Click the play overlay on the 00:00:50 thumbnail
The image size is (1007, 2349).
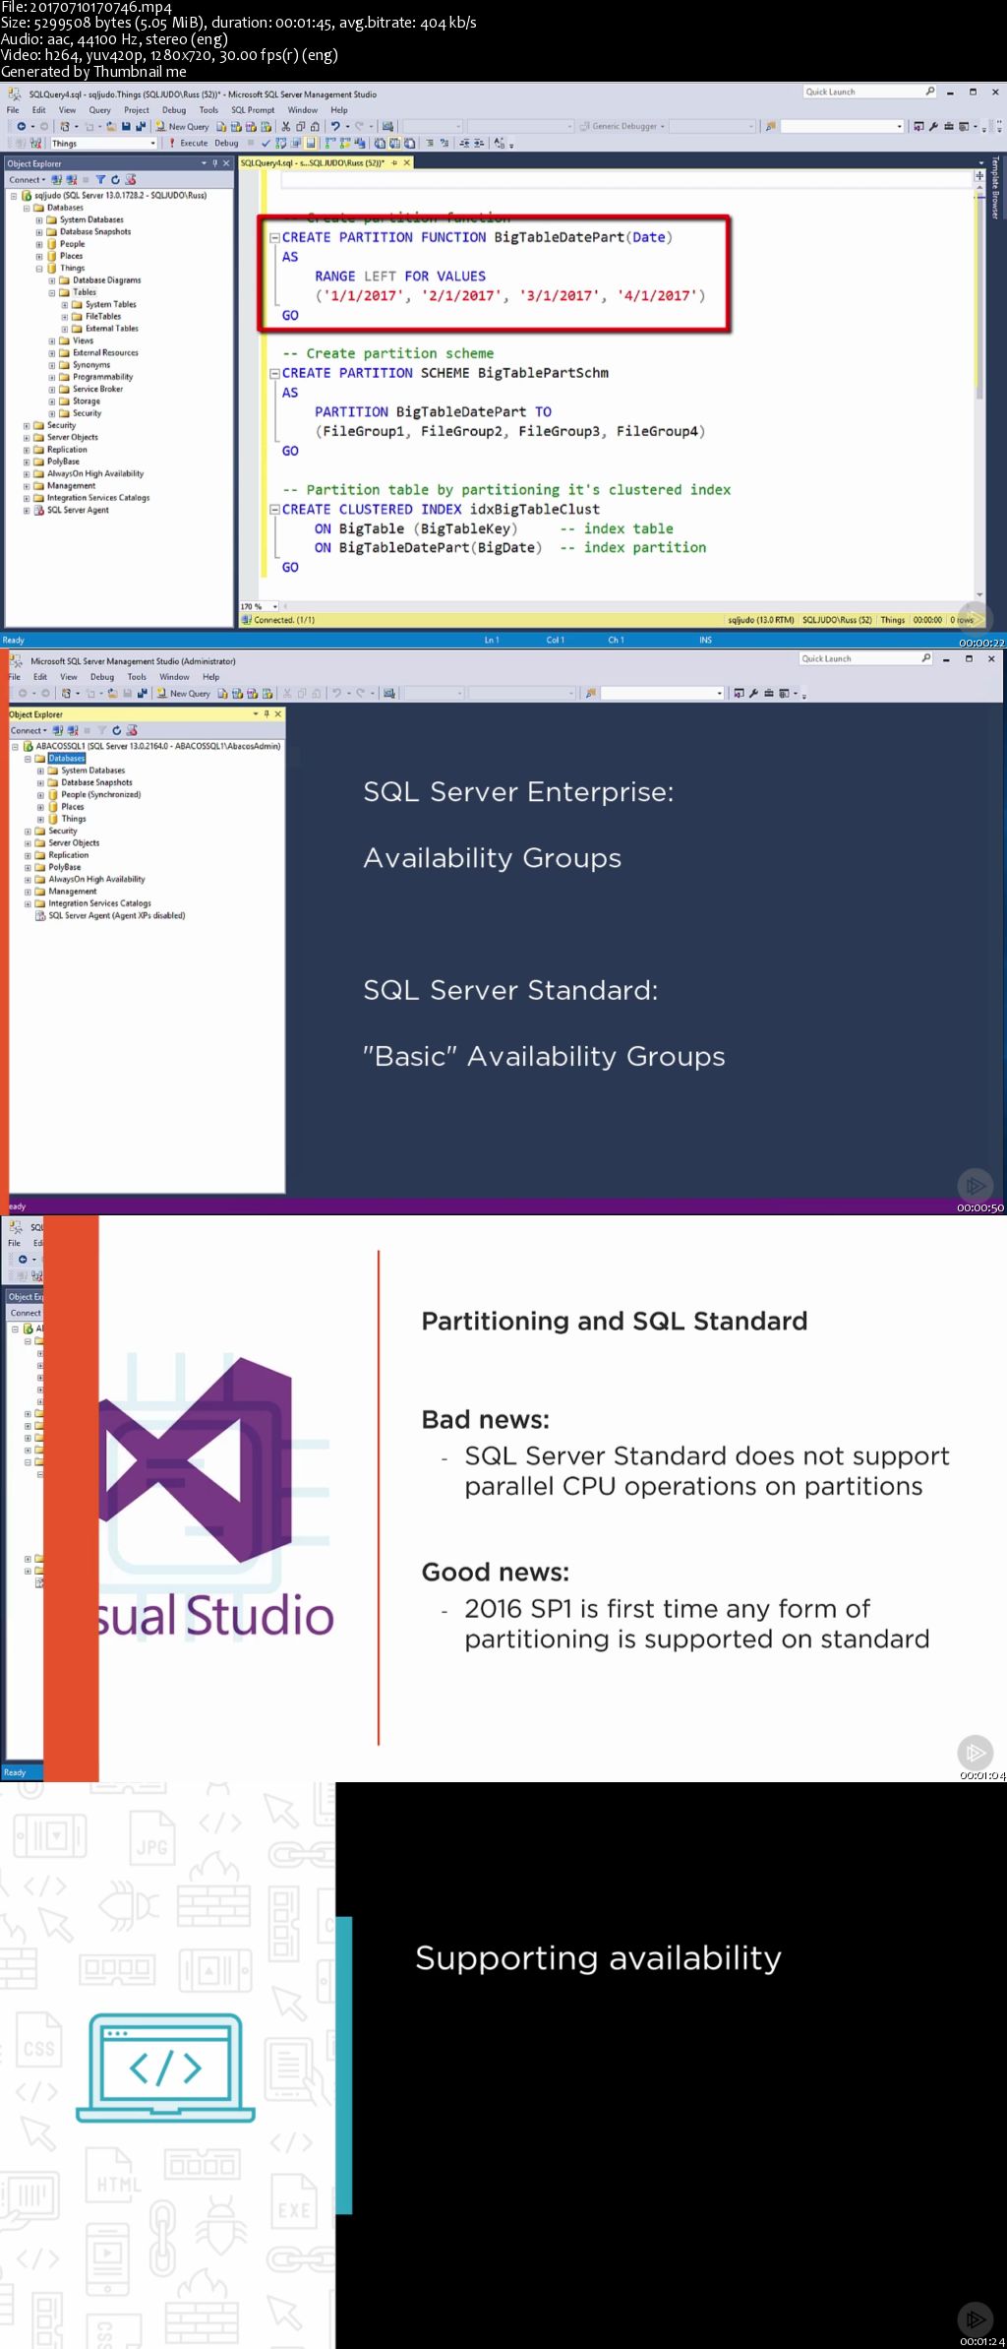pyautogui.click(x=976, y=1185)
